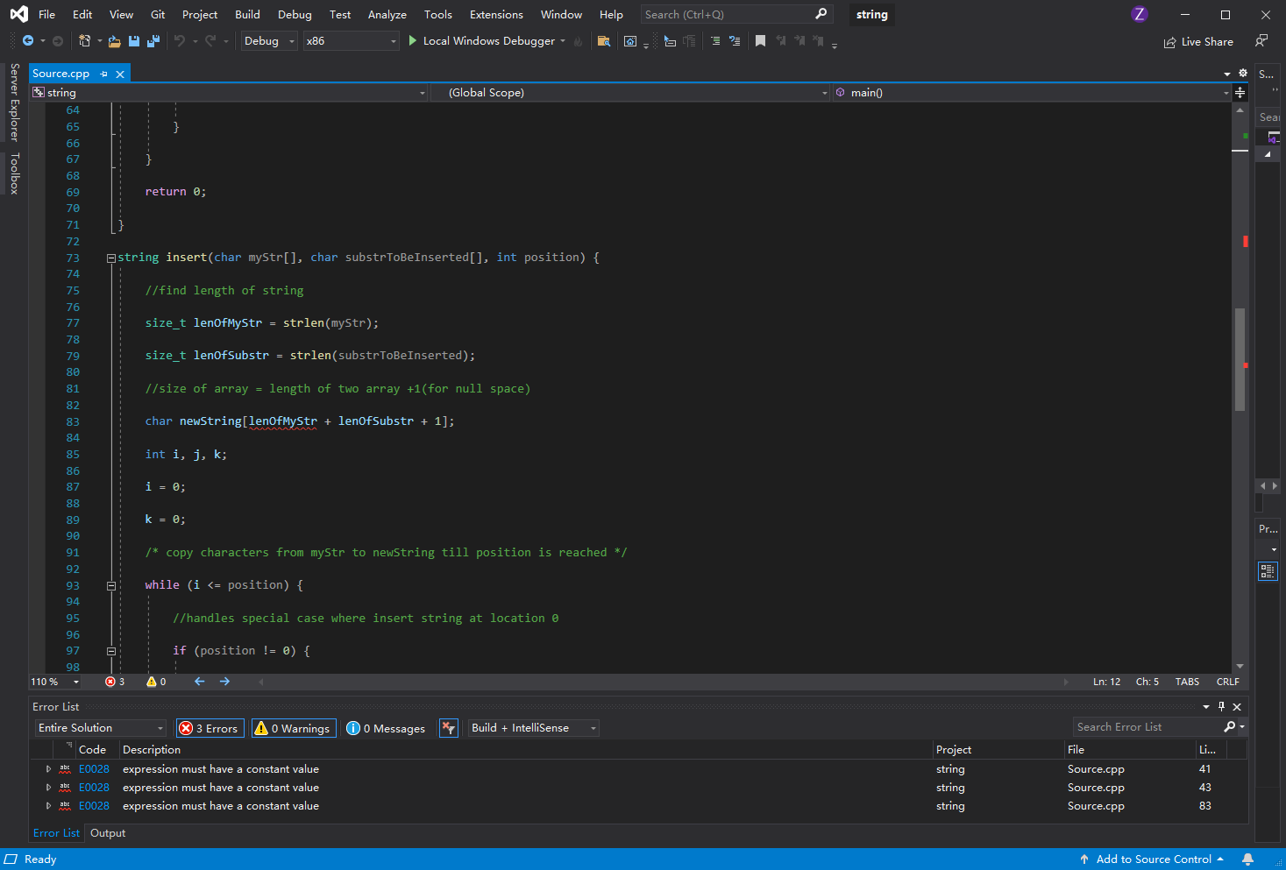Open the File menu
This screenshot has height=870, width=1286.
(47, 15)
